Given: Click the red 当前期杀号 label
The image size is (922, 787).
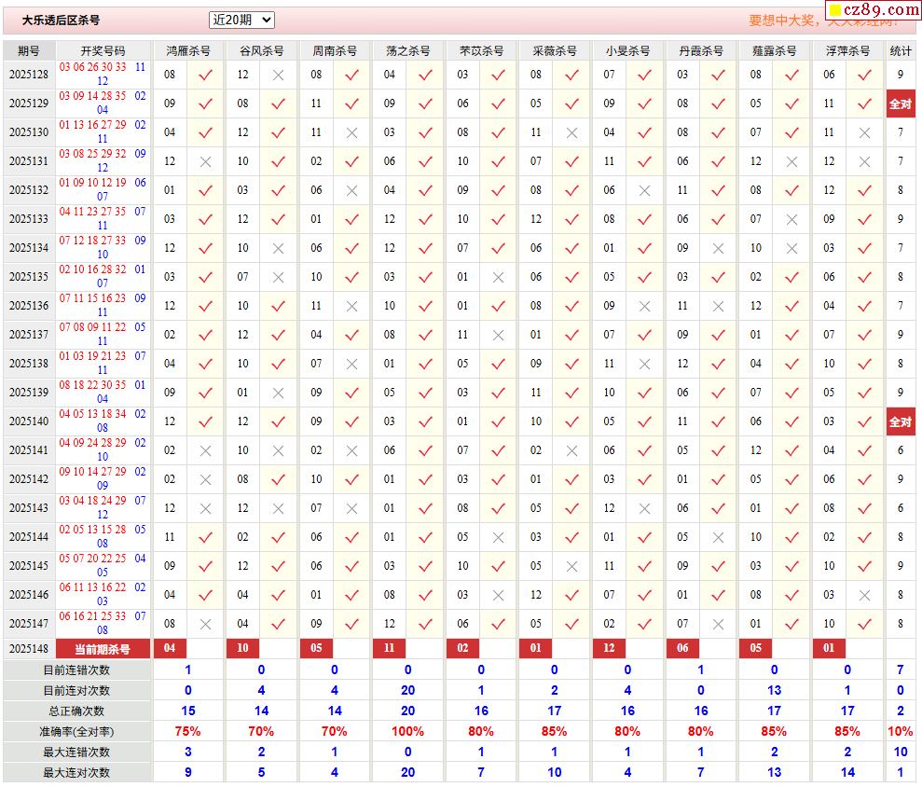Looking at the screenshot, I should coord(103,649).
